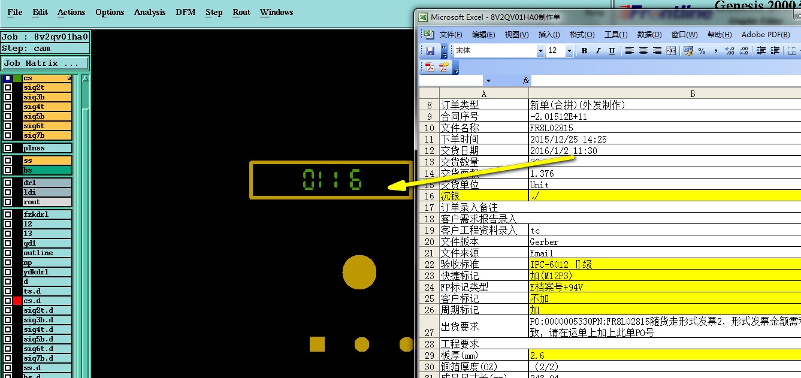The height and width of the screenshot is (378, 801).
Task: Toggle the drl layer checkbox
Action: point(7,183)
